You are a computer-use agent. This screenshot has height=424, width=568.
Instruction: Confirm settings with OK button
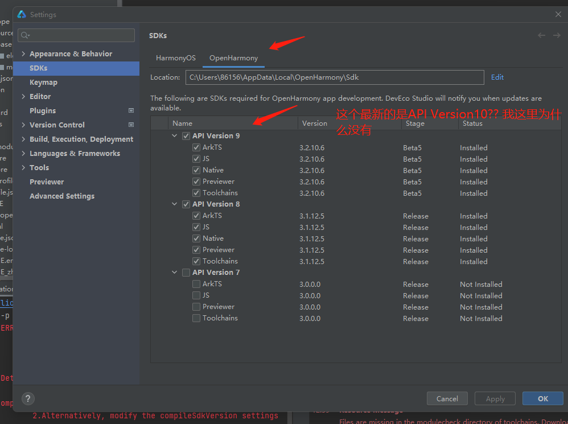click(542, 398)
